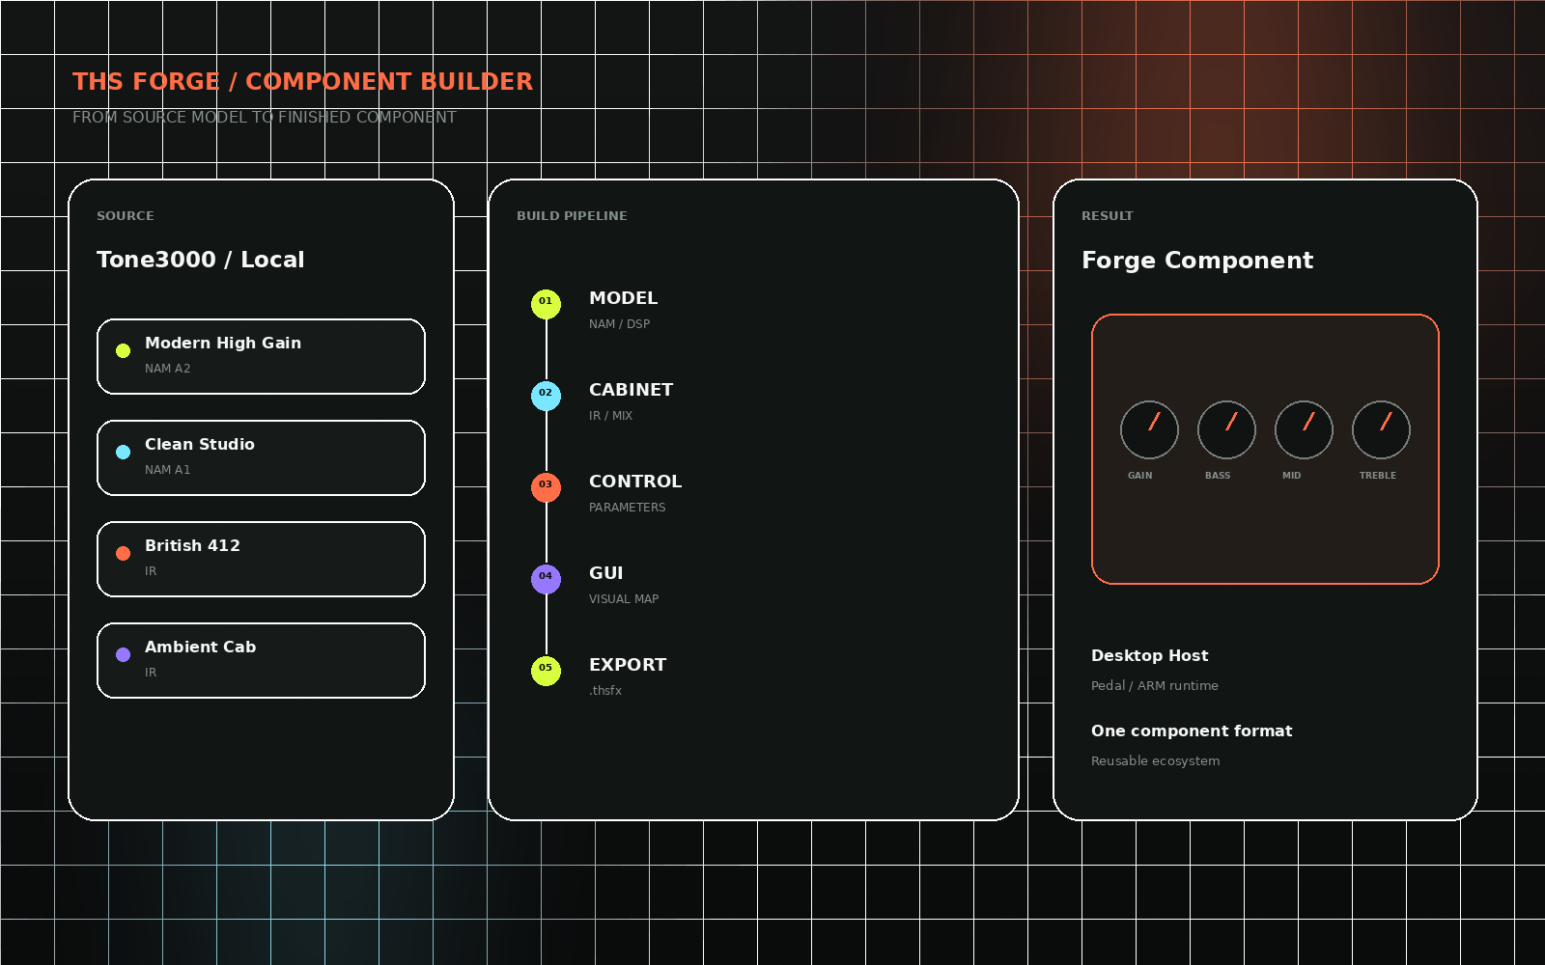The image size is (1545, 965).
Task: Click the BASS knob
Action: (x=1226, y=429)
